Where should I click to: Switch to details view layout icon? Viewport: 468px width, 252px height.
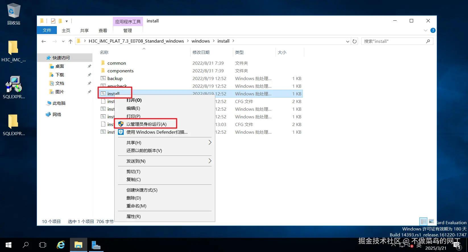tap(423, 222)
